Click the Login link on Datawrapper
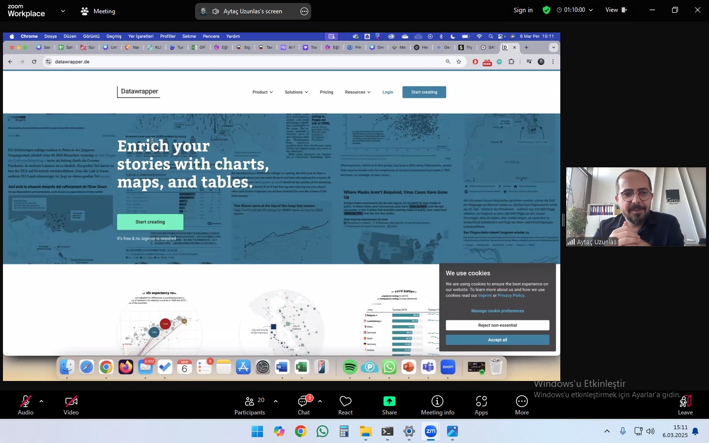Viewport: 709px width, 443px height. (x=388, y=92)
